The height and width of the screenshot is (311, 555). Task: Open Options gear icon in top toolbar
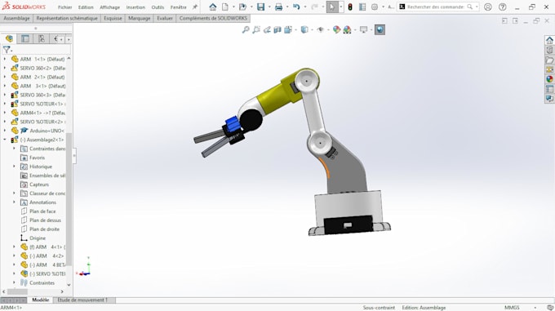tap(375, 7)
